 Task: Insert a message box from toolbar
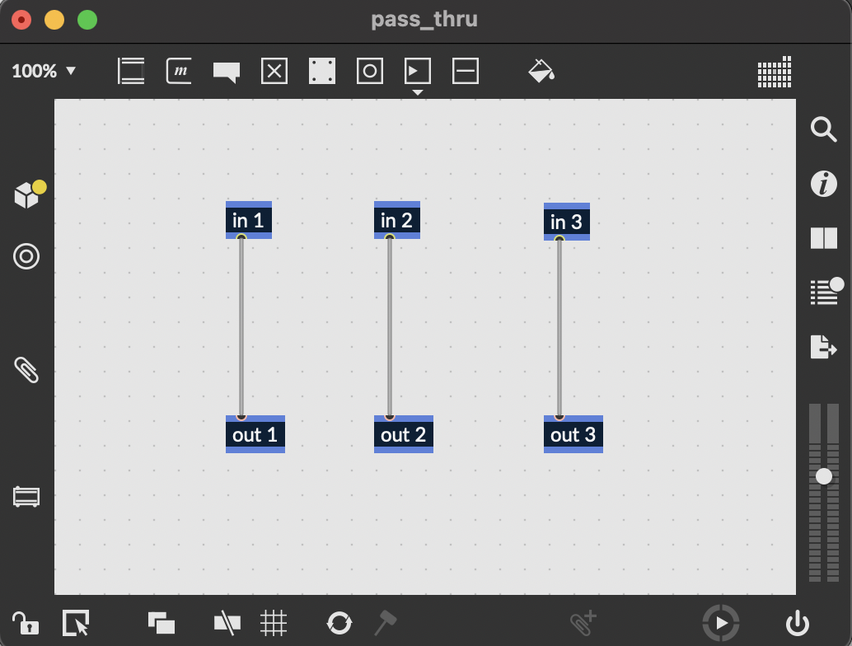179,71
